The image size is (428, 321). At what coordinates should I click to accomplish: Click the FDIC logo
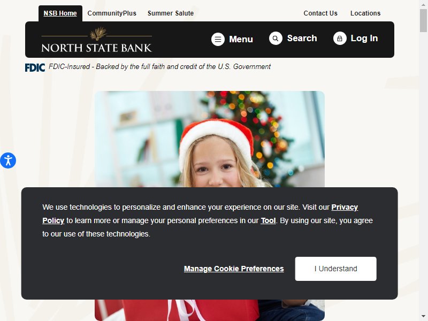pyautogui.click(x=35, y=67)
